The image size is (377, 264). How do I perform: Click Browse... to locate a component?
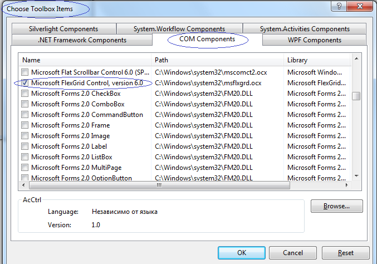[x=336, y=206]
